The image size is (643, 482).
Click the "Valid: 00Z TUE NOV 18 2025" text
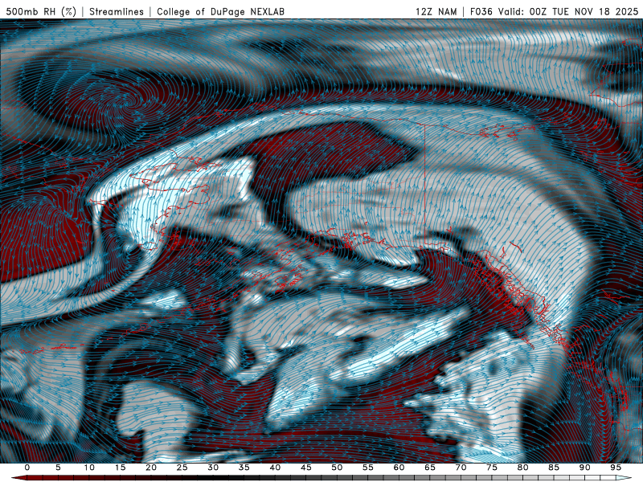coord(568,11)
